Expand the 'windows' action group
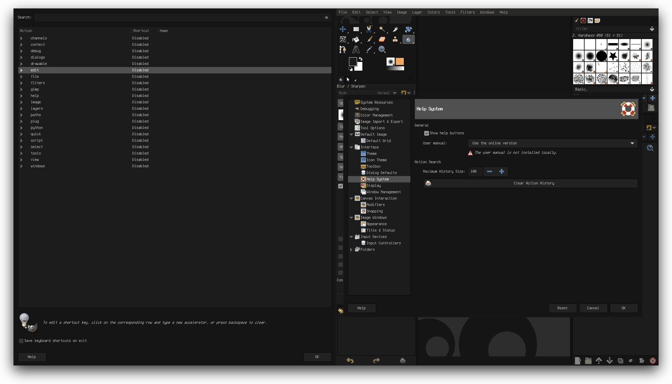672x384 pixels. [x=22, y=166]
